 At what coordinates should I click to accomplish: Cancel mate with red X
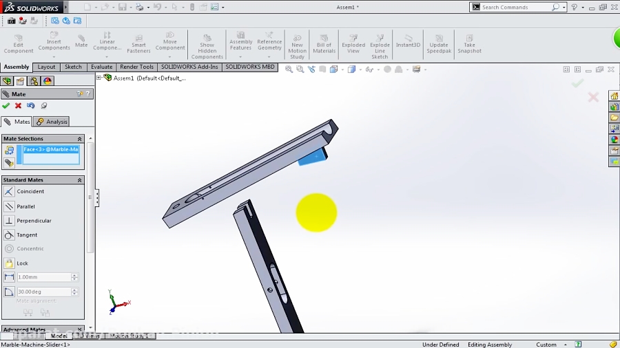pyautogui.click(x=18, y=106)
